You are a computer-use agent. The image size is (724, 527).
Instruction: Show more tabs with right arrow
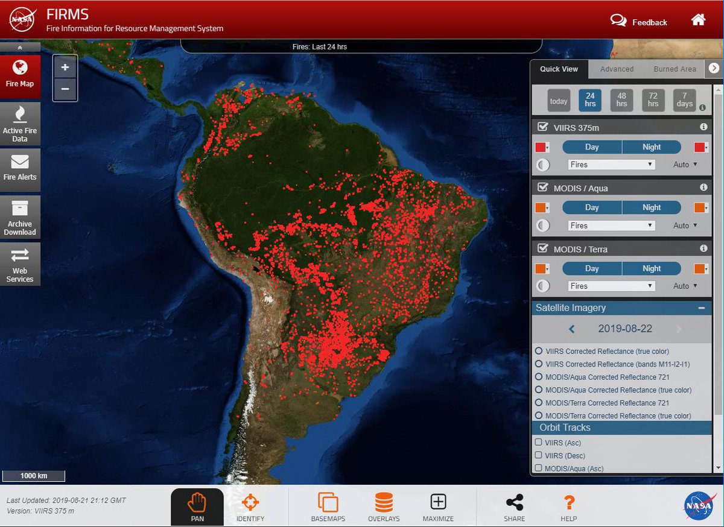click(x=713, y=69)
